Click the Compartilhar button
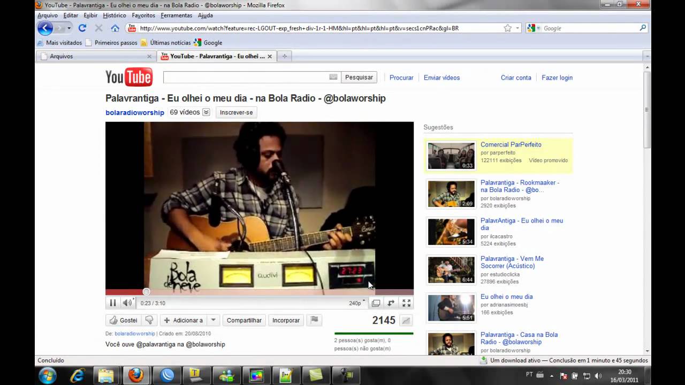This screenshot has height=385, width=685. coord(244,320)
